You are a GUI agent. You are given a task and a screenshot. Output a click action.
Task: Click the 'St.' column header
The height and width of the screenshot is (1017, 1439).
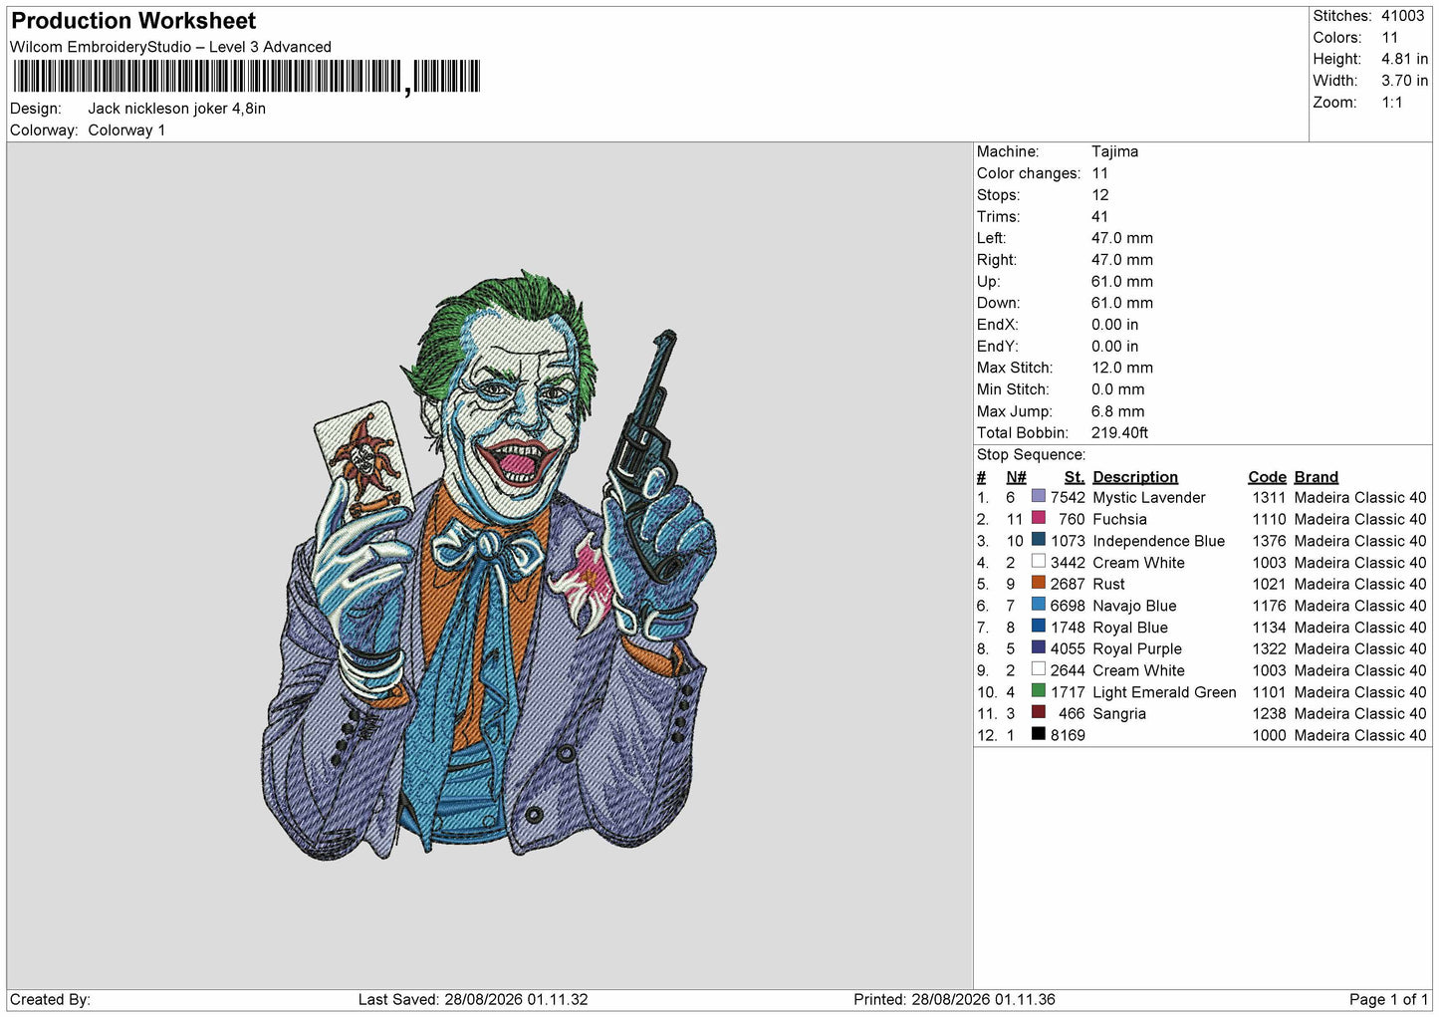click(1074, 477)
